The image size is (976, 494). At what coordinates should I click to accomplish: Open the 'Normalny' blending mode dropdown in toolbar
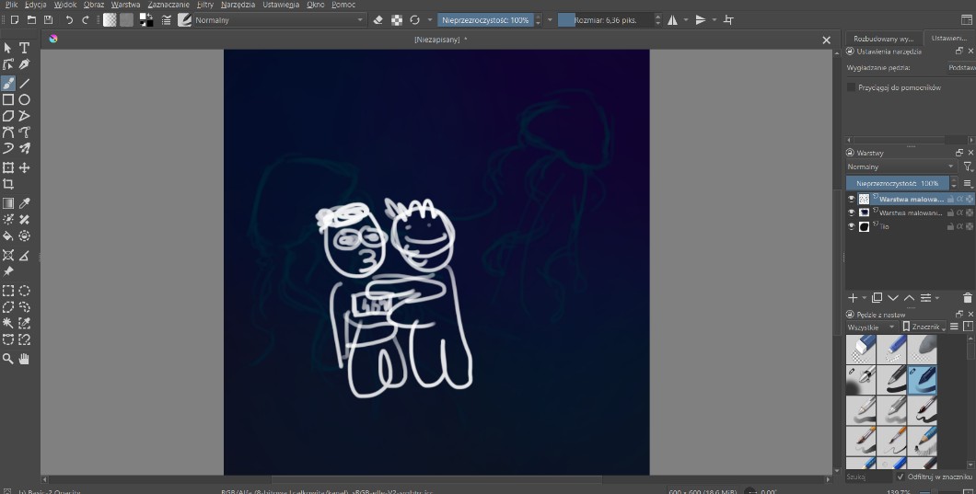tap(276, 19)
